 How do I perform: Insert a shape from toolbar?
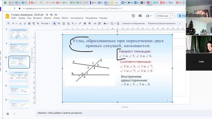coord(68,23)
